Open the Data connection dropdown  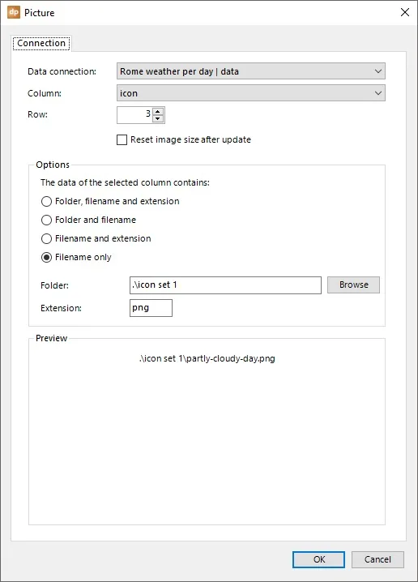[251, 71]
